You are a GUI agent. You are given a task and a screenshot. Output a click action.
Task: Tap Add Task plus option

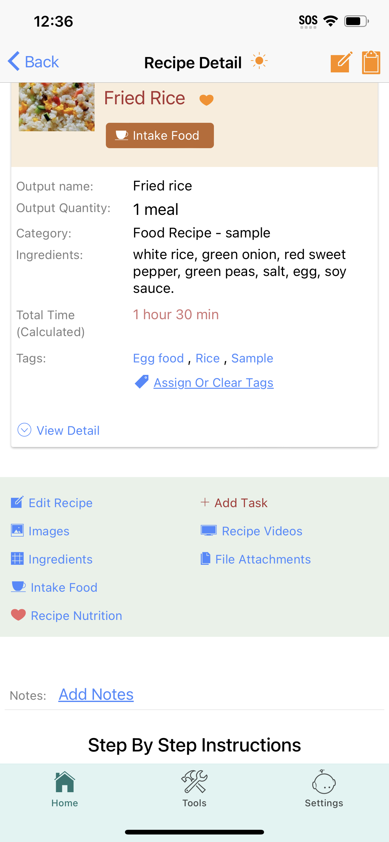(x=234, y=502)
